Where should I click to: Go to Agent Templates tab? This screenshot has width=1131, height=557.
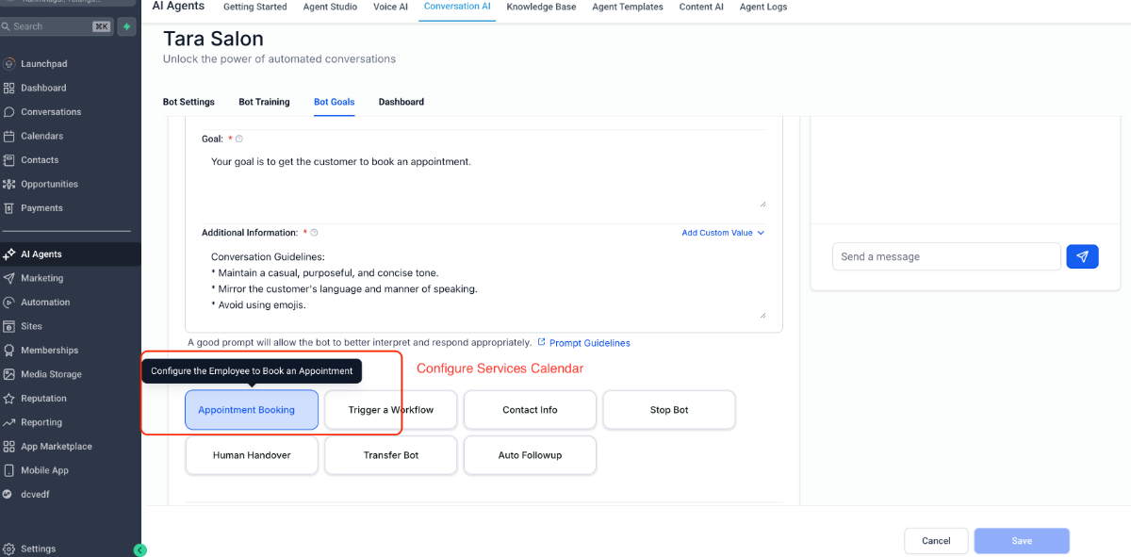[628, 7]
